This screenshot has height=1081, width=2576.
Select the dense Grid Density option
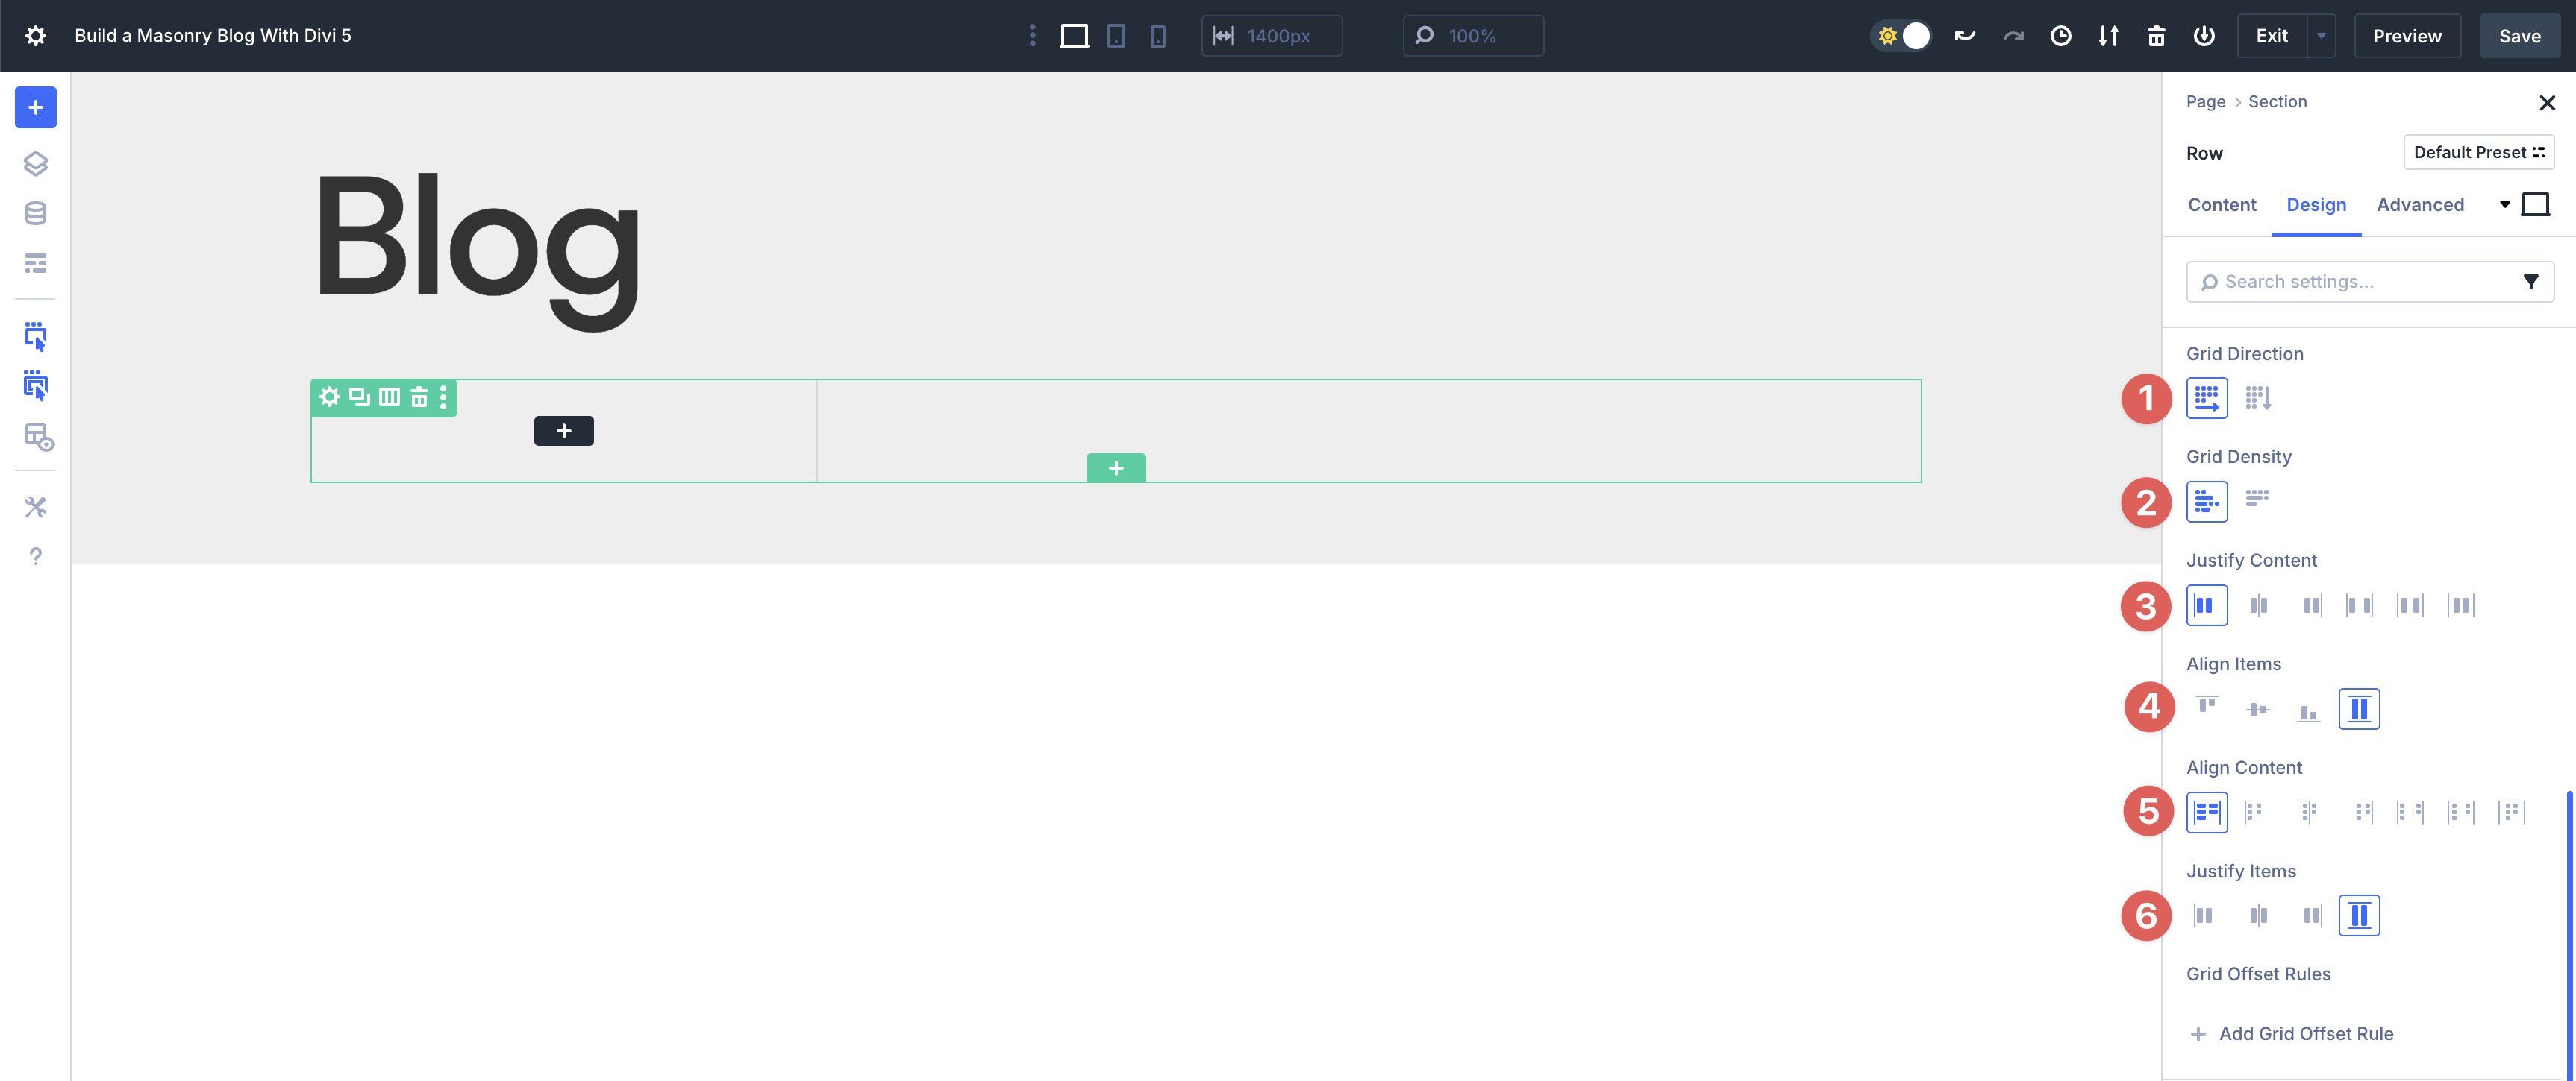coord(2259,500)
